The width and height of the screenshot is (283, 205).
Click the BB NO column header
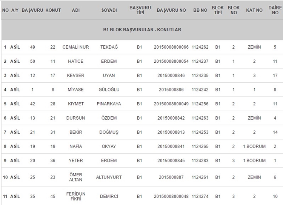(200, 10)
